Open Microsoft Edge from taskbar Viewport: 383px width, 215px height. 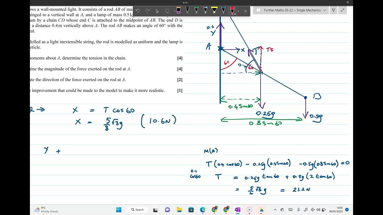coord(203,210)
